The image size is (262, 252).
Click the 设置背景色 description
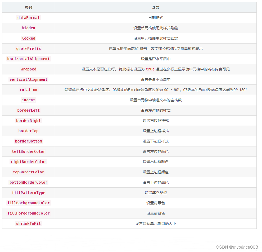(156, 203)
